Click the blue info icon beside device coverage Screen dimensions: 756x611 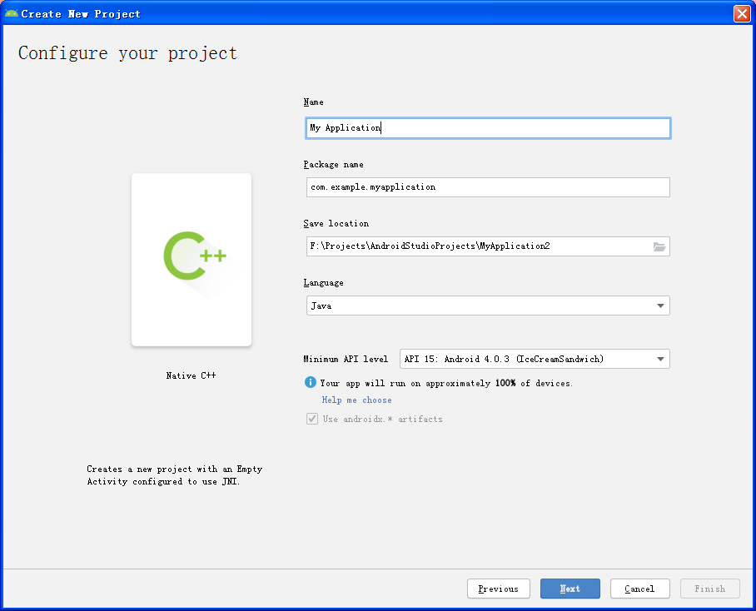pyautogui.click(x=311, y=383)
